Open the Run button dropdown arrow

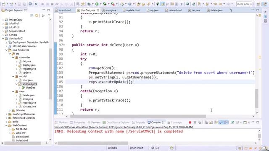[100, 4]
